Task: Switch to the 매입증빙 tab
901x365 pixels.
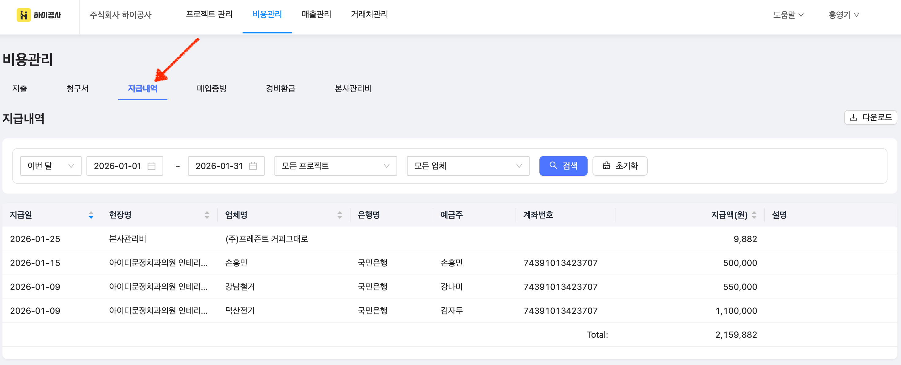Action: [211, 89]
